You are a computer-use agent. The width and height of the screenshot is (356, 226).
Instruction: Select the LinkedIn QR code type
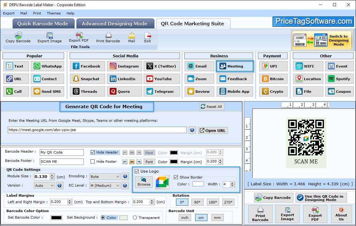click(x=125, y=79)
